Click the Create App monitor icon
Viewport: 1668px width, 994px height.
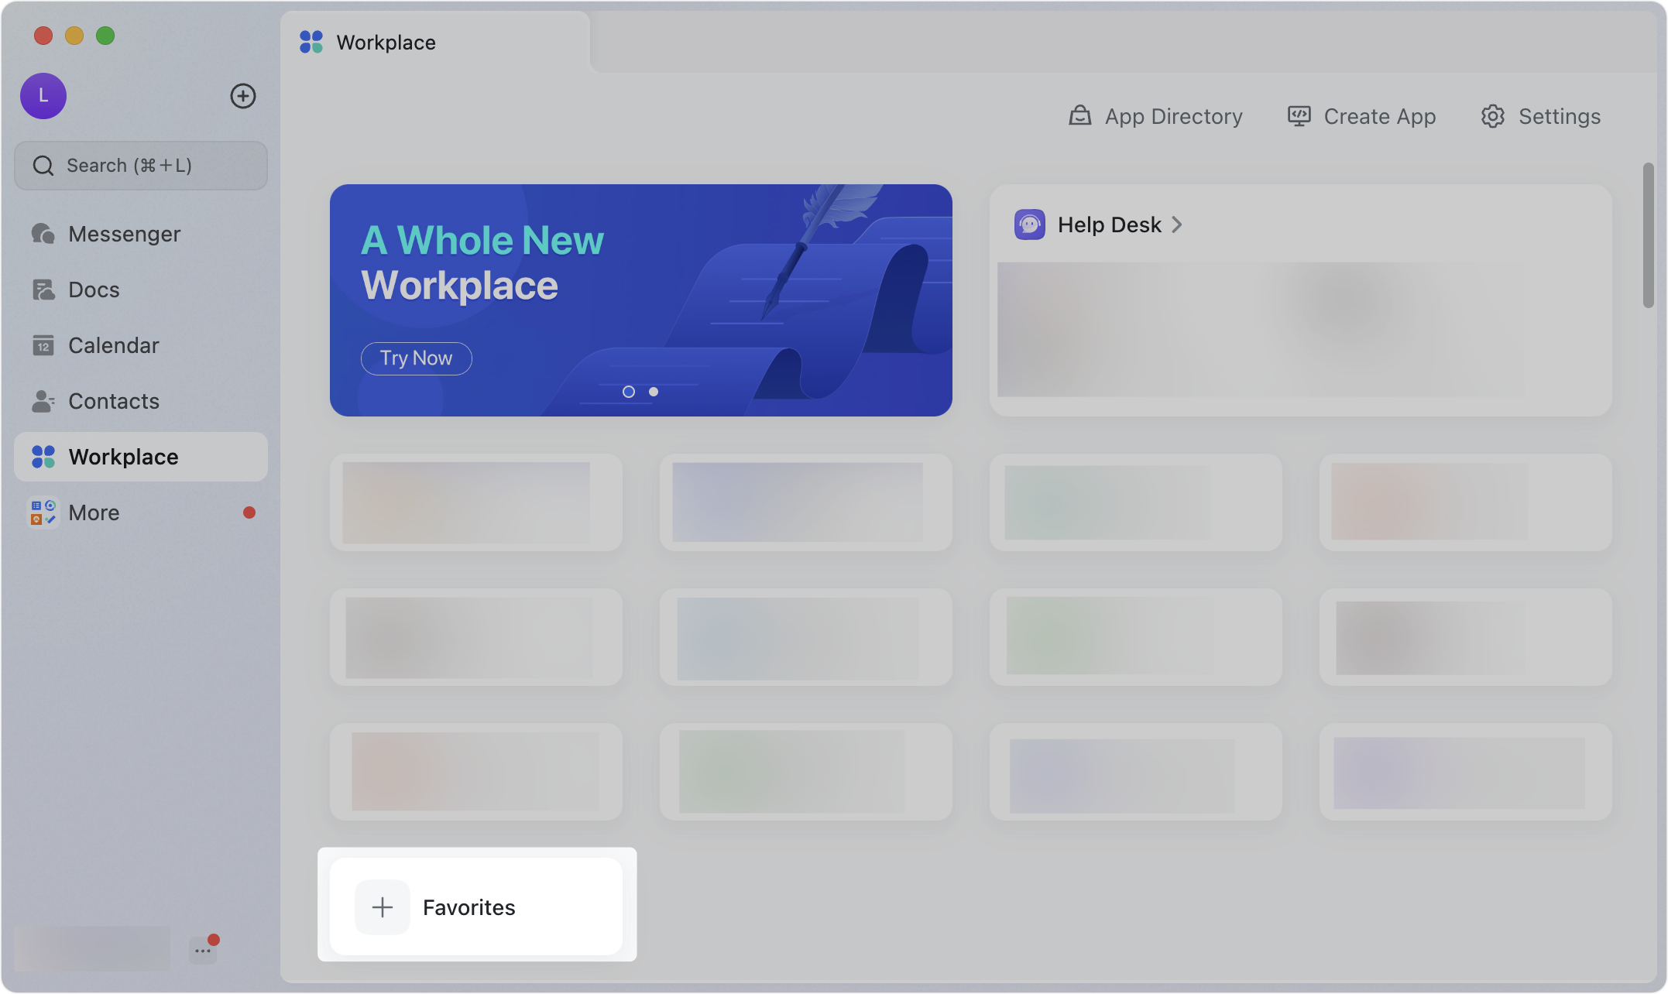[x=1299, y=116]
